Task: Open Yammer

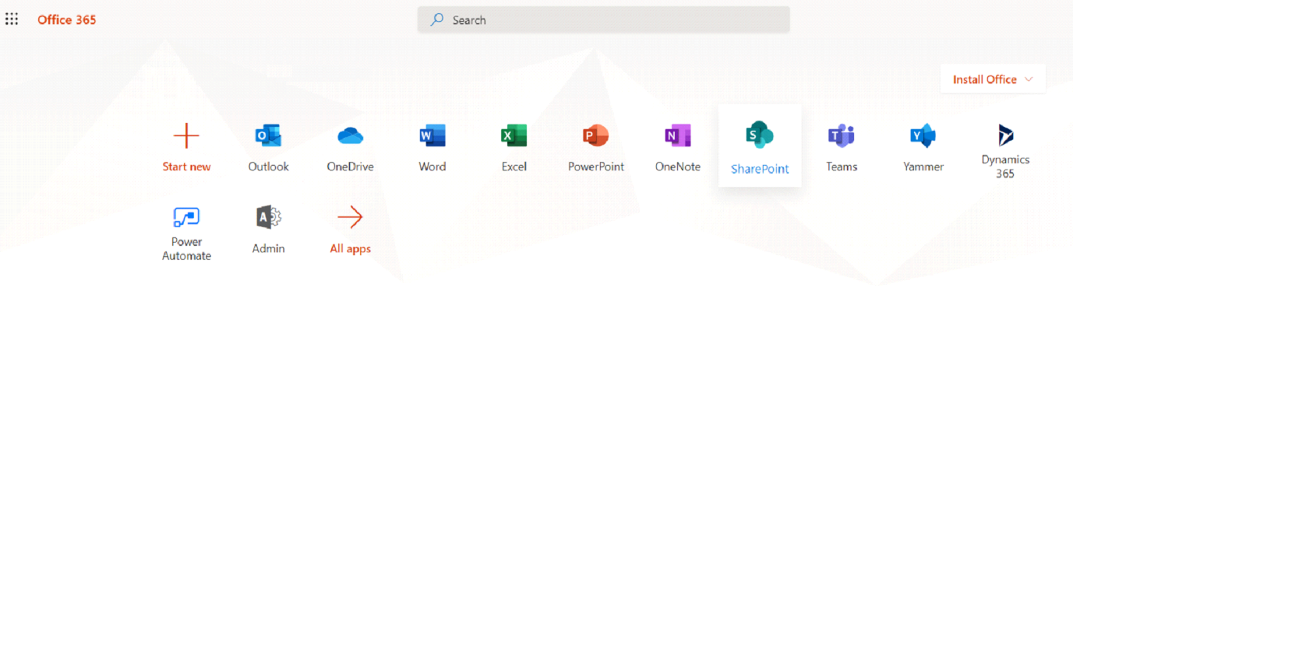Action: [923, 148]
